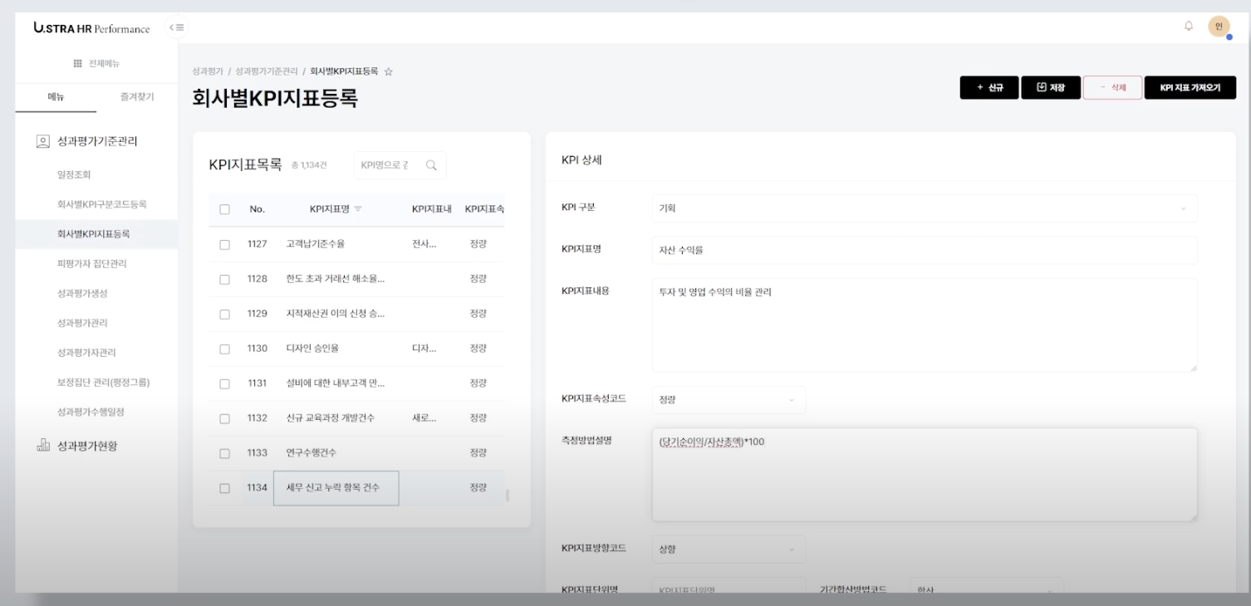Tick the checkbox for row 1127
The width and height of the screenshot is (1251, 606).
point(224,245)
